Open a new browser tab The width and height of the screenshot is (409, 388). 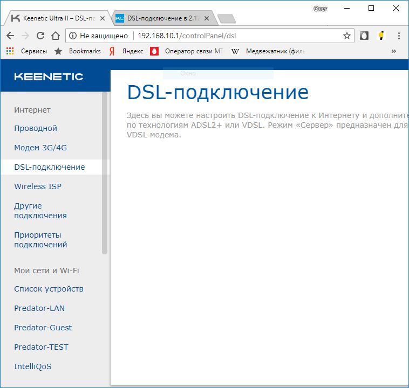point(227,19)
